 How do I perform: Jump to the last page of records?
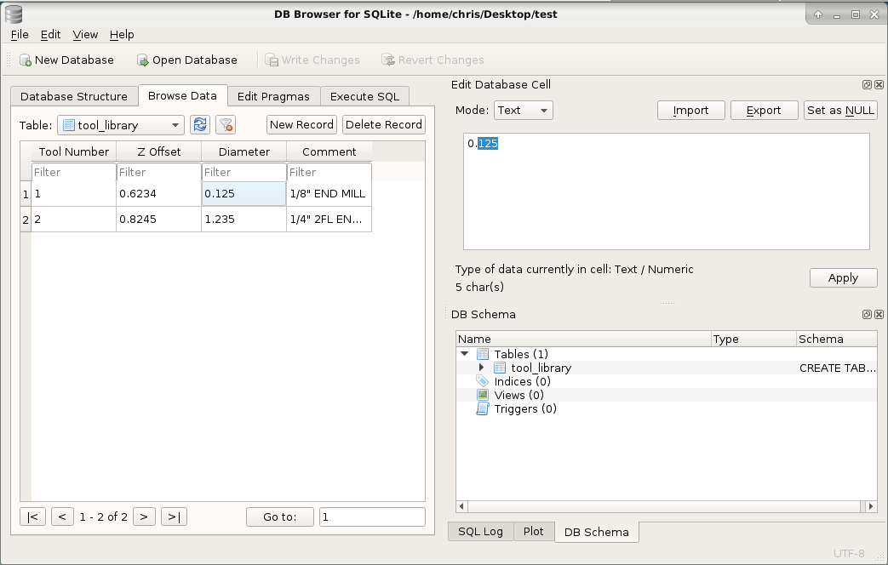pyautogui.click(x=174, y=516)
